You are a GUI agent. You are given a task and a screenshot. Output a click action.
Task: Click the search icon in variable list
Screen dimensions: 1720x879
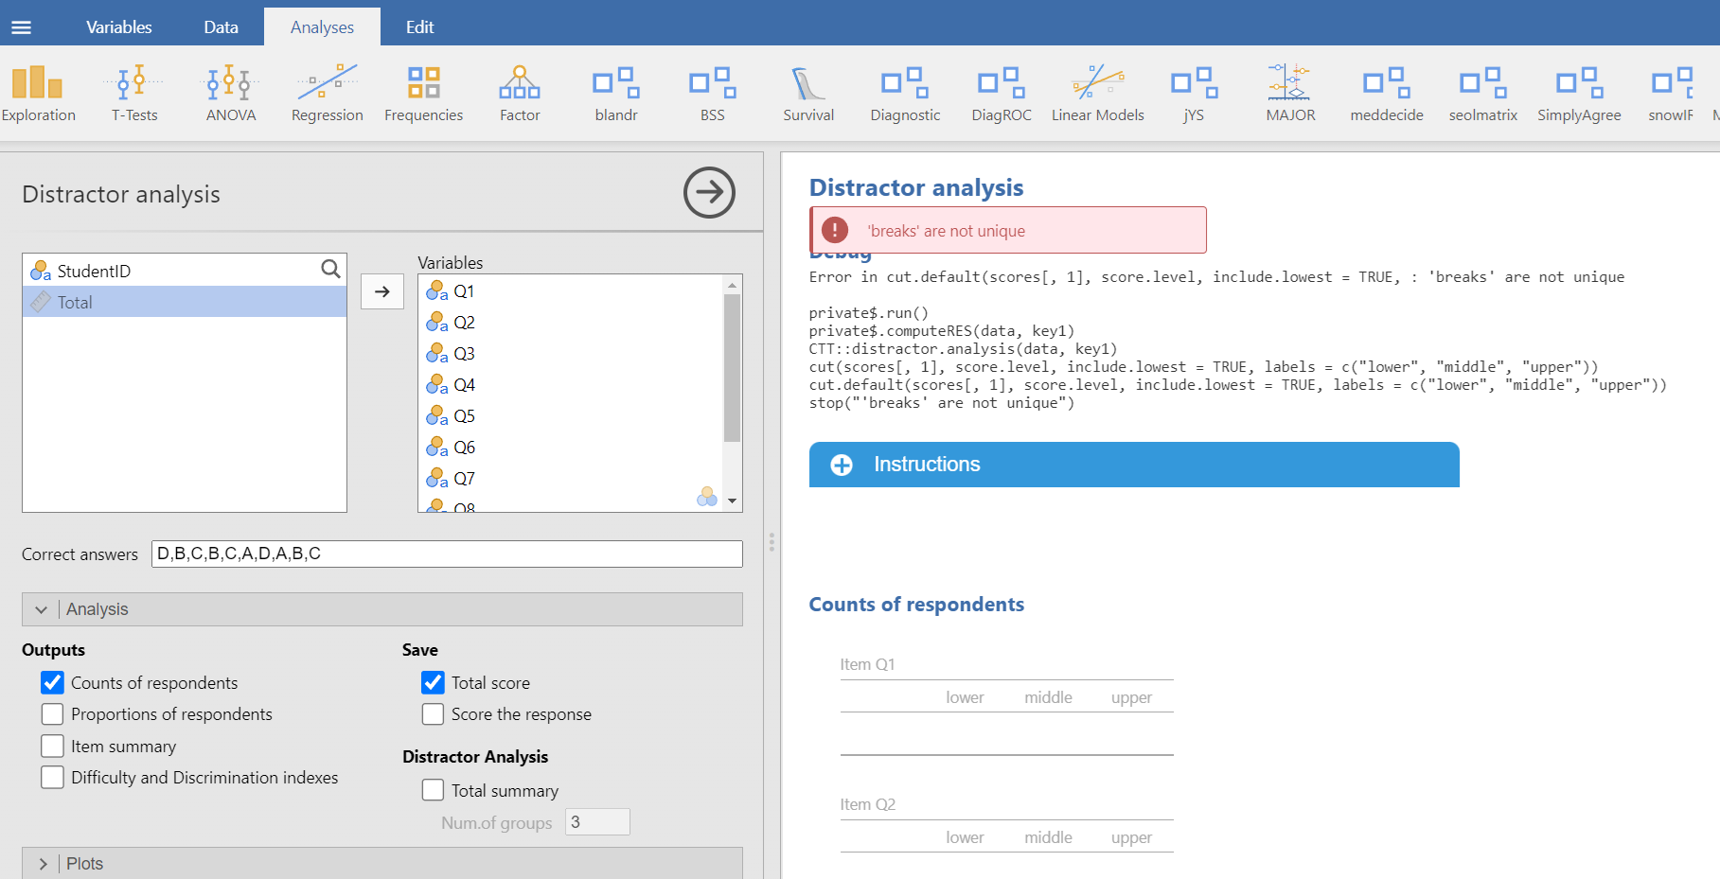tap(330, 270)
